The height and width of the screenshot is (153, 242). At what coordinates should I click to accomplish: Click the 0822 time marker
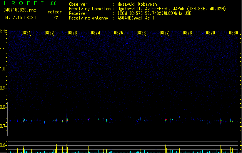pyautogui.click(x=49, y=33)
